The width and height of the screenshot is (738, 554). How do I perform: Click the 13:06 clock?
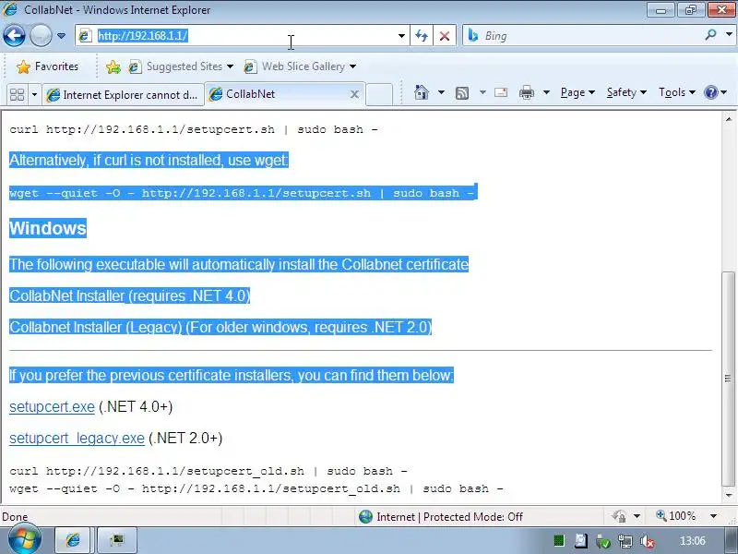point(693,541)
